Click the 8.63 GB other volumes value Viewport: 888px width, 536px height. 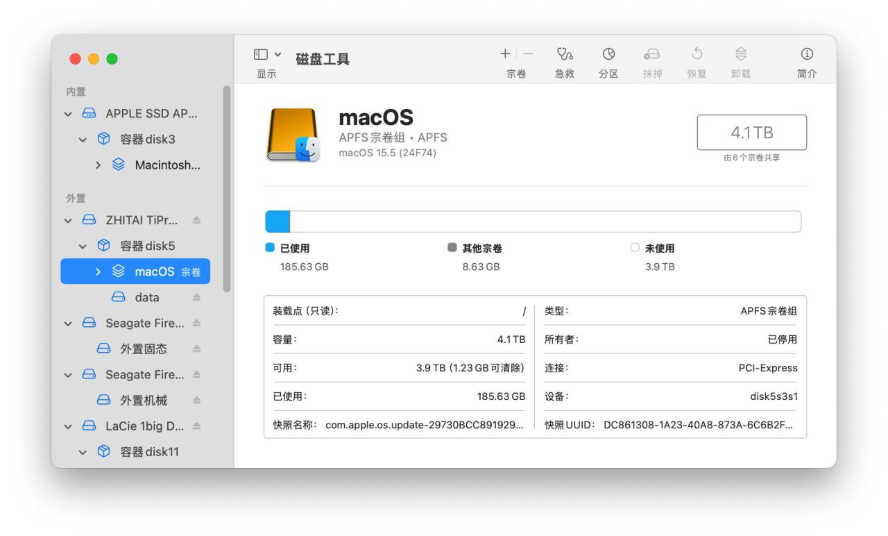tap(481, 267)
